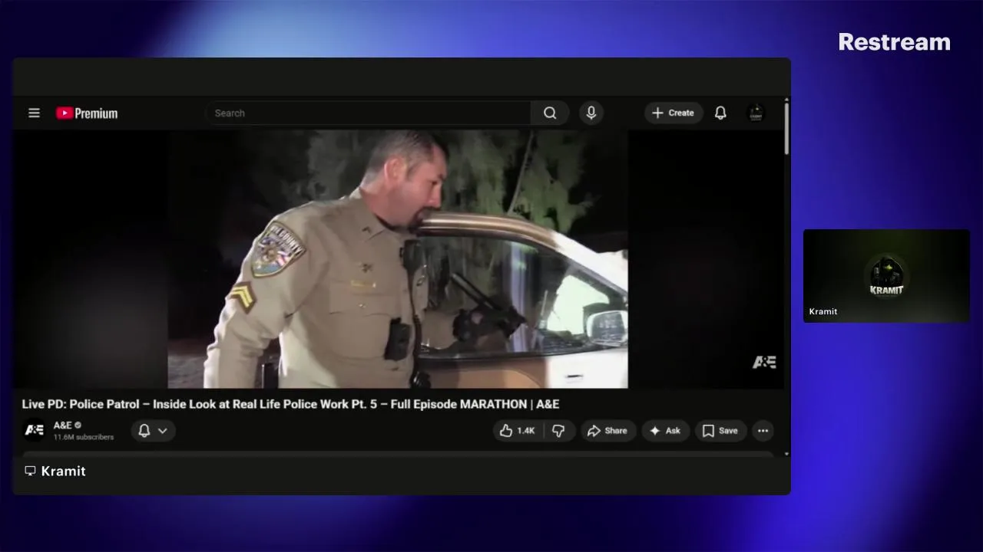
Task: Open the notifications bell in header
Action: point(720,113)
